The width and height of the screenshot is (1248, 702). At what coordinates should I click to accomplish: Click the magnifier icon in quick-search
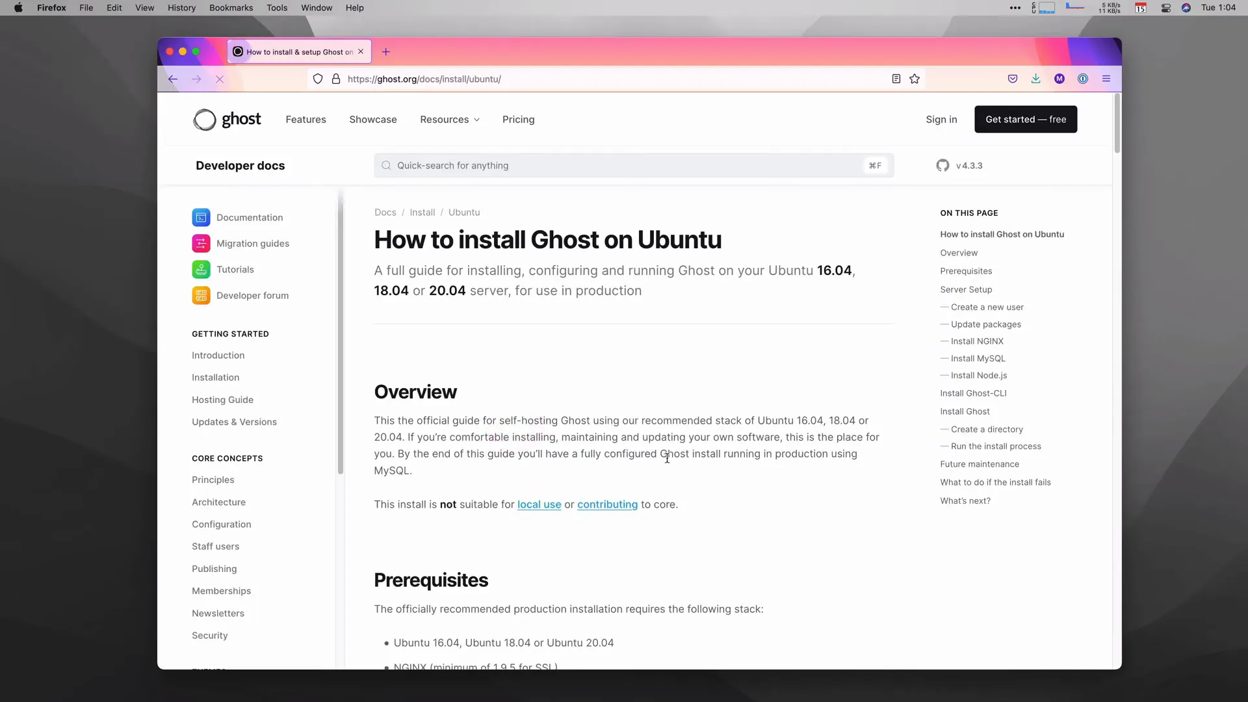click(386, 166)
